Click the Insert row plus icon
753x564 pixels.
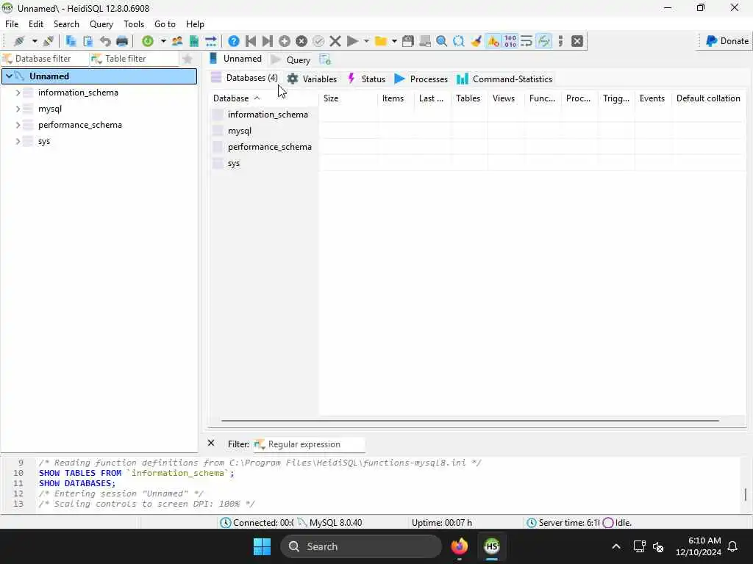pos(285,41)
